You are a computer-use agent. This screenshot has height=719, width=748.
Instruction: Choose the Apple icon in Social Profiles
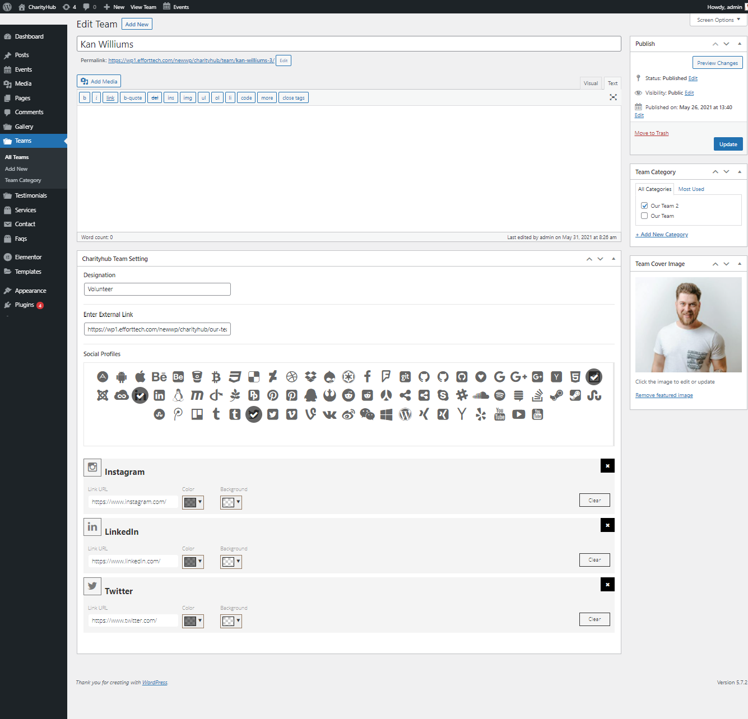tap(141, 377)
